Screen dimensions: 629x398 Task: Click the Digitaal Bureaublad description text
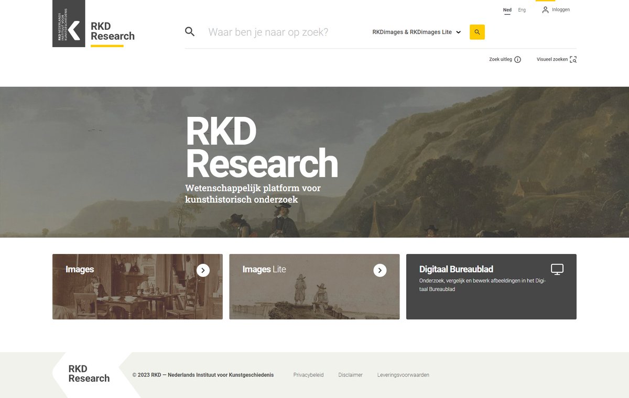pos(482,285)
